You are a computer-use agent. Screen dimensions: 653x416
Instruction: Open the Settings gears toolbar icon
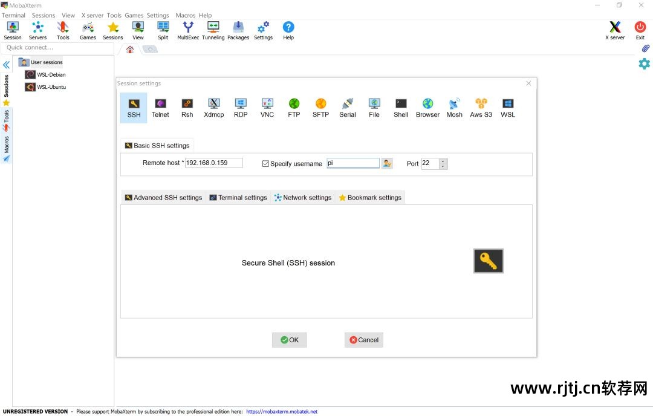263,31
